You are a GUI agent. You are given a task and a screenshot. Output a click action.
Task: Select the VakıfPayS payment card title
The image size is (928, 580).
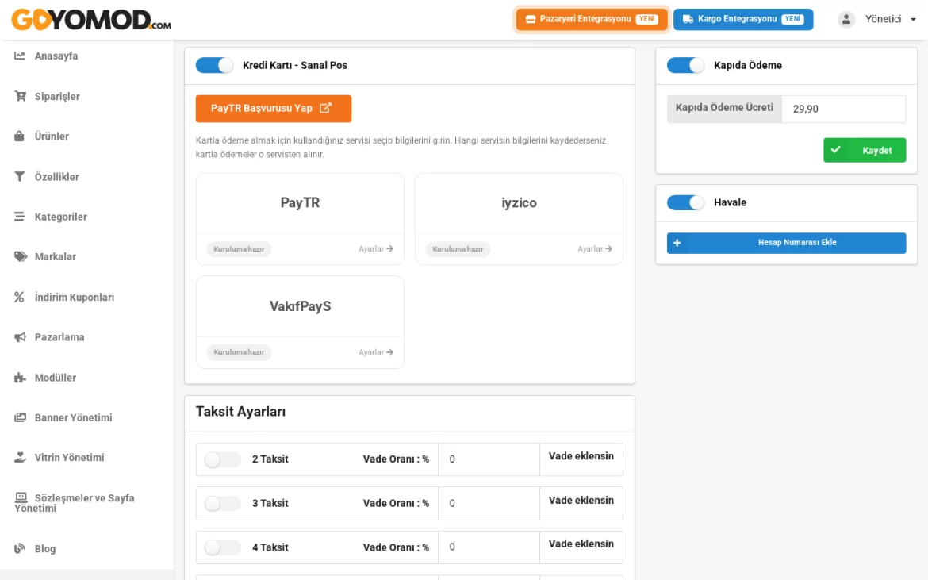coord(300,306)
